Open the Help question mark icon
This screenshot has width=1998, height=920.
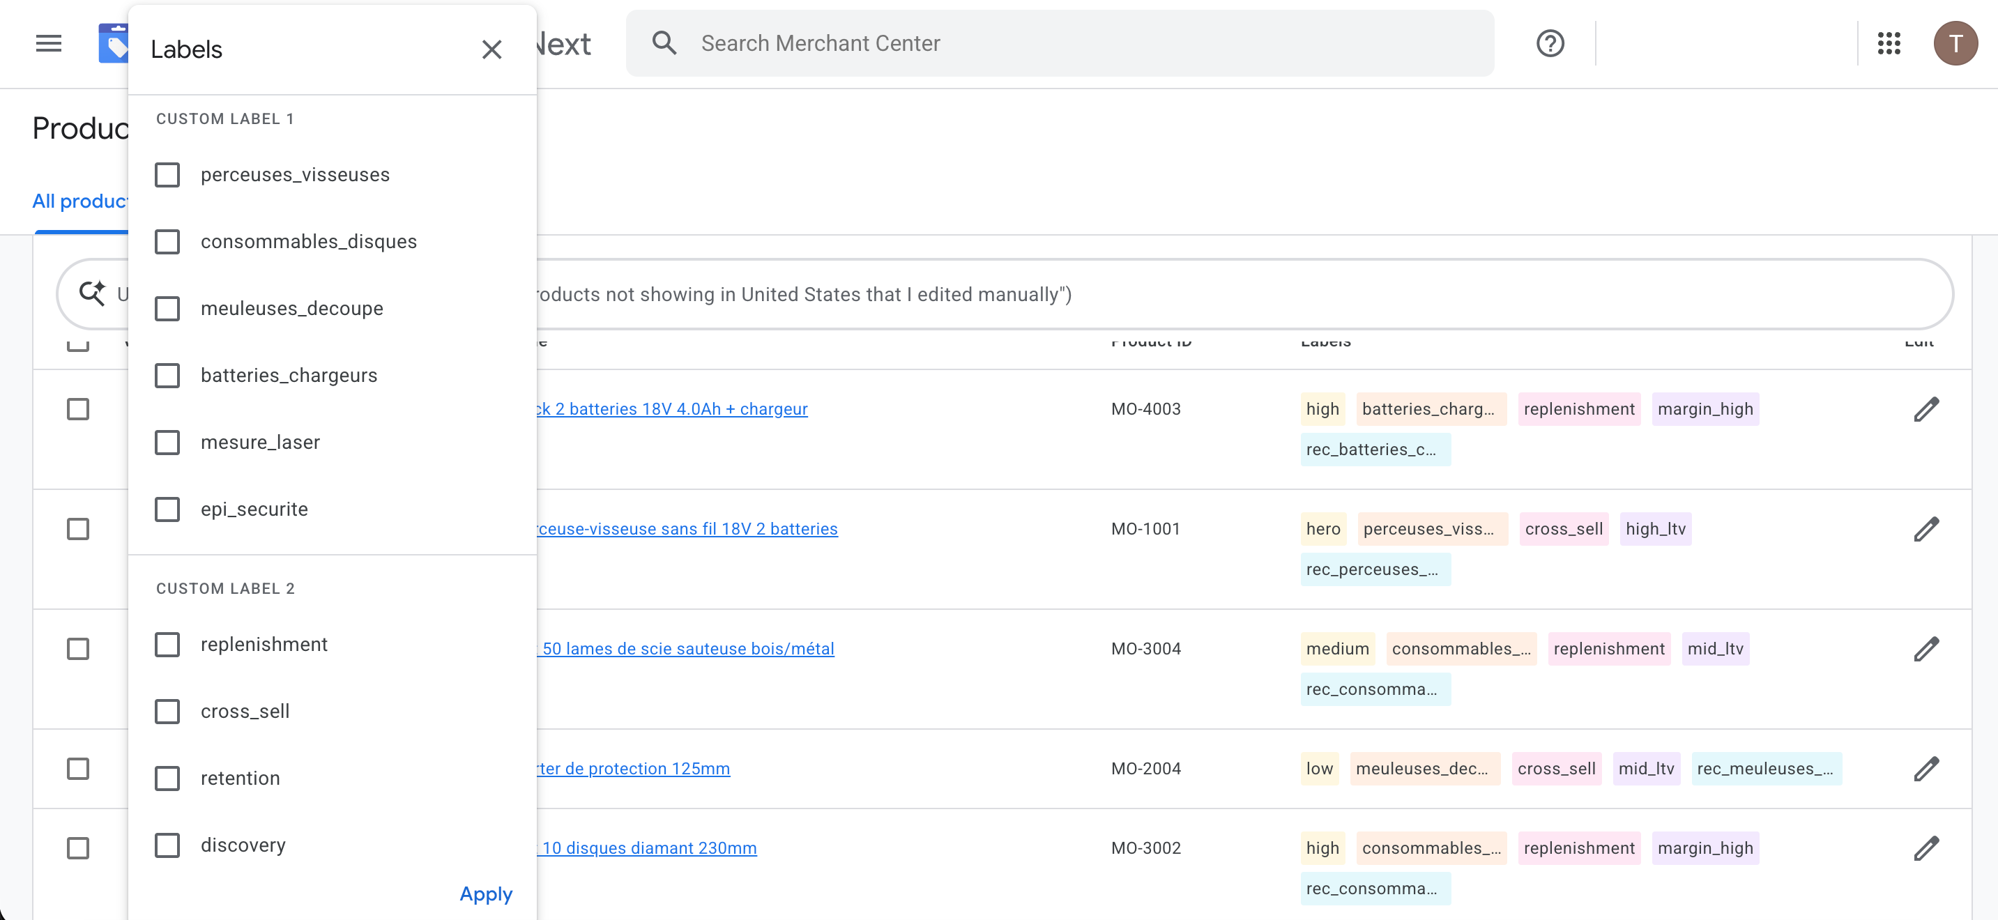point(1550,43)
